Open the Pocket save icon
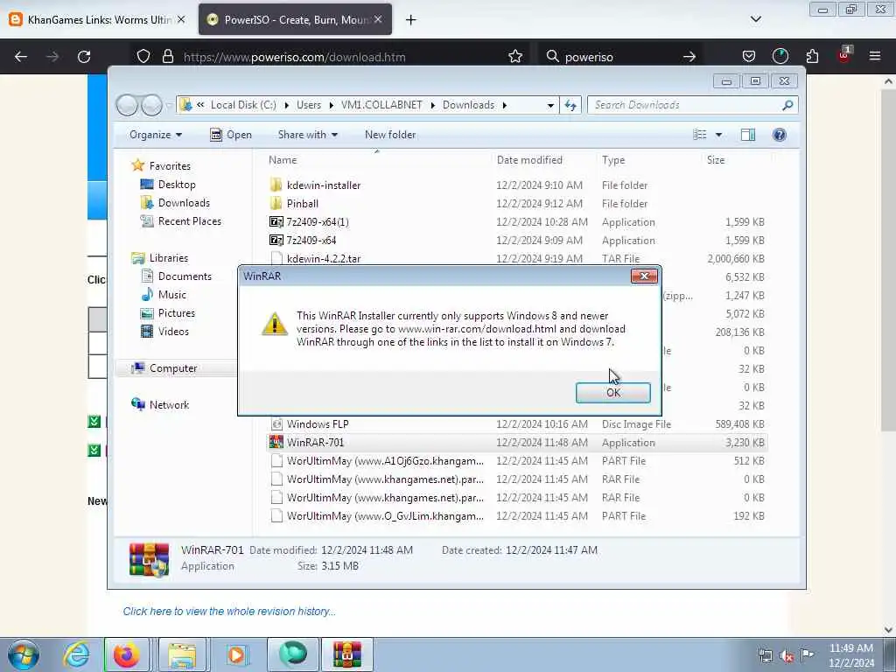 (x=749, y=57)
